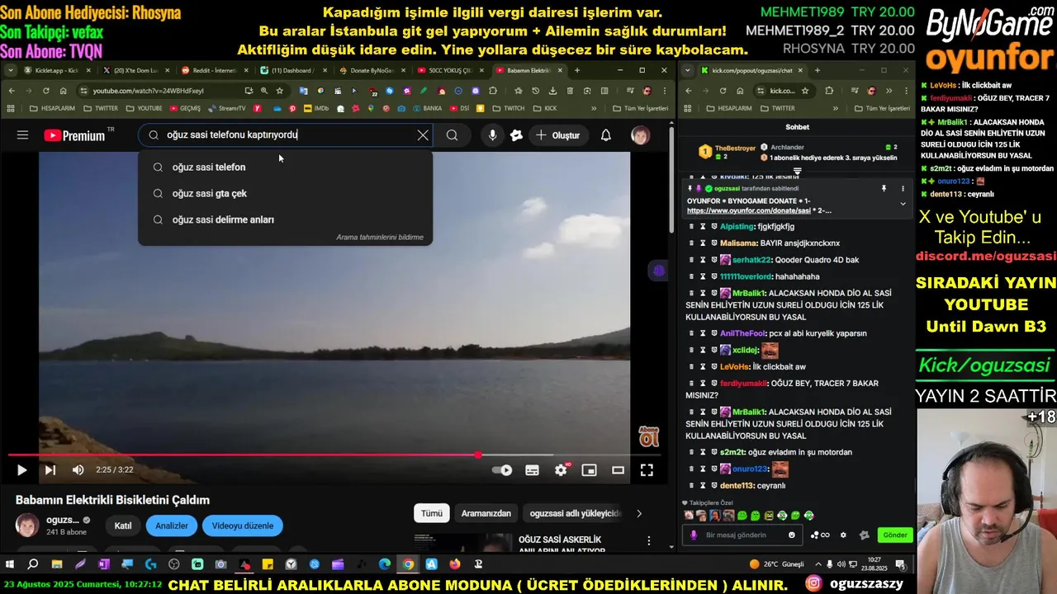Switch to miniplayer mode
The height and width of the screenshot is (594, 1057).
(x=589, y=470)
